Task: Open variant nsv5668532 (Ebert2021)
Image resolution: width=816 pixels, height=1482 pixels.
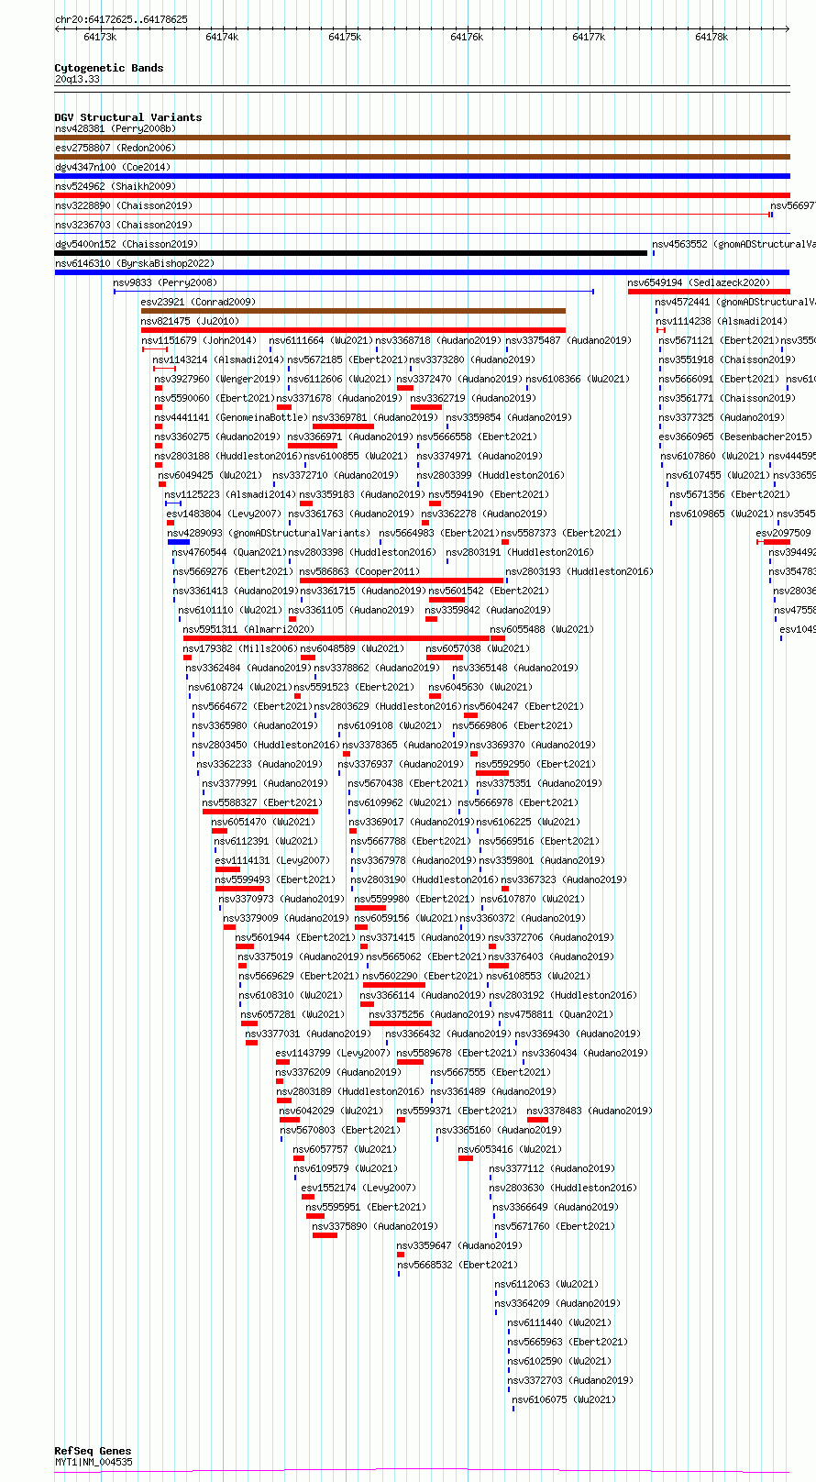Action: [x=458, y=1265]
